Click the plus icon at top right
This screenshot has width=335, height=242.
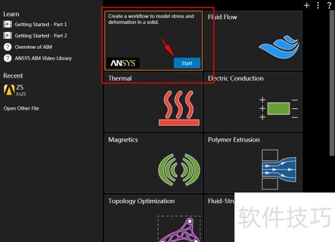(x=307, y=5)
